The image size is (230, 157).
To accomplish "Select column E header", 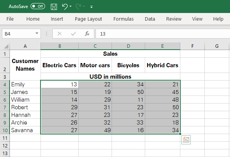I will pyautogui.click(x=162, y=46).
